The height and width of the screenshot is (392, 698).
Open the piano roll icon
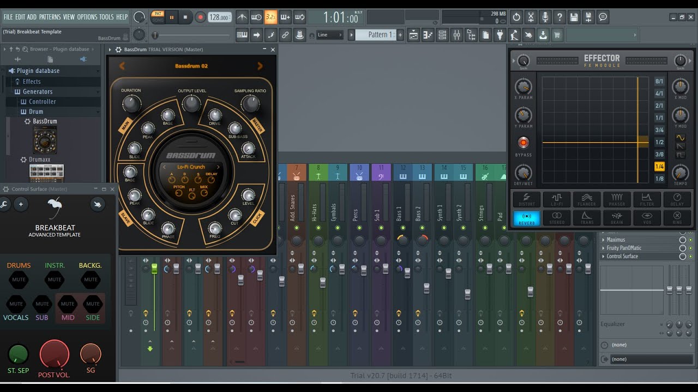pos(428,35)
